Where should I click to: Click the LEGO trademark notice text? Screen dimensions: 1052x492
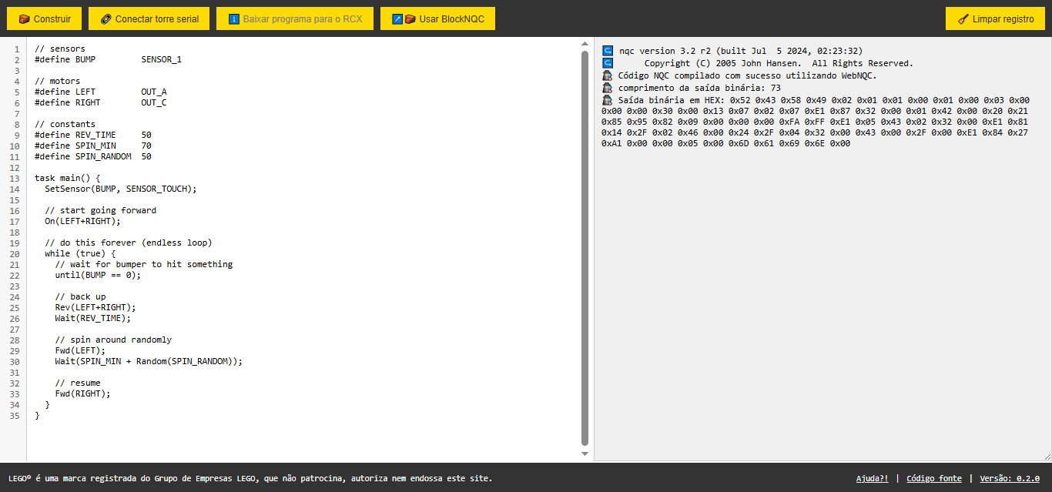point(250,478)
